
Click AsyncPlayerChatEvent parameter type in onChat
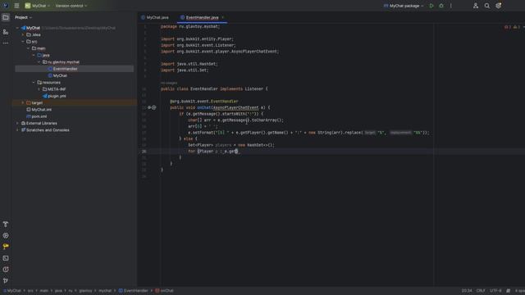[x=236, y=107]
